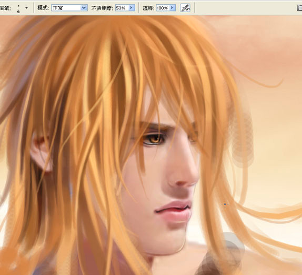The image size is (302, 275).
Task: Open the opacity slider arrow
Action: [132, 8]
